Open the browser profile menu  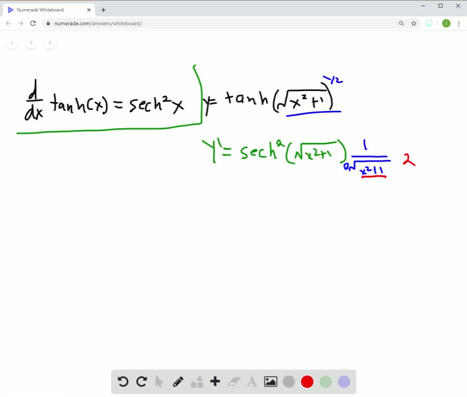pyautogui.click(x=446, y=23)
